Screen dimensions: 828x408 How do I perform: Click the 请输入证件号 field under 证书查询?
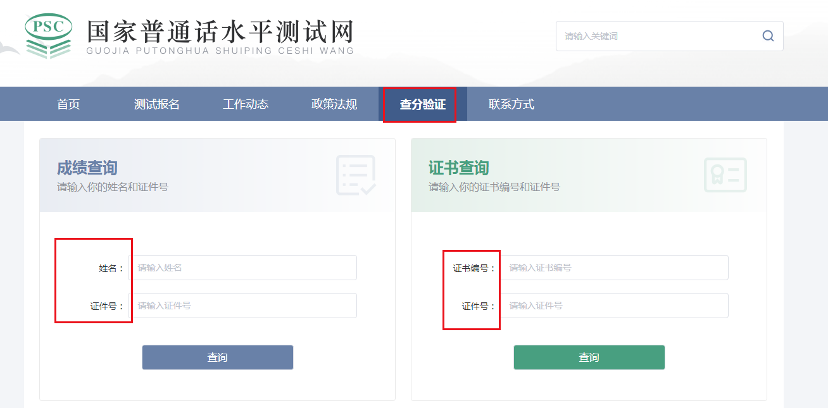pos(615,306)
